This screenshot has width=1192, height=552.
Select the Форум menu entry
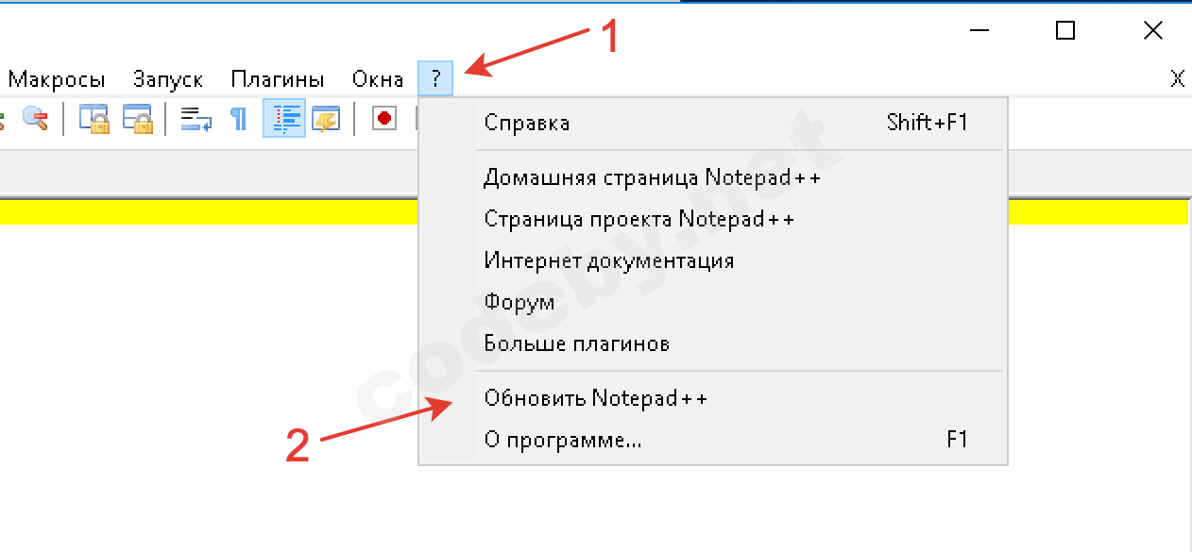point(713,302)
